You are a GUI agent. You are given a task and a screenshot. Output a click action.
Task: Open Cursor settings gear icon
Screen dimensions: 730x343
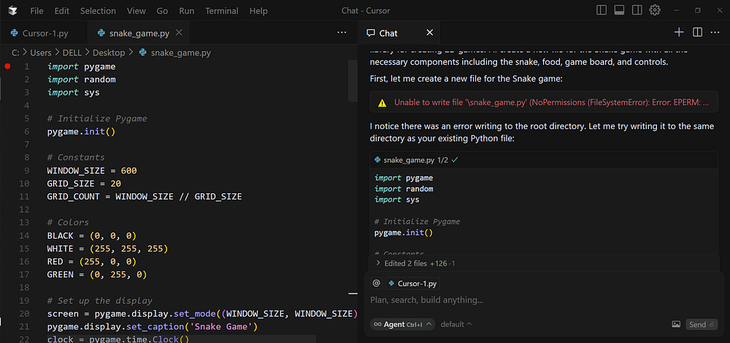click(x=655, y=10)
